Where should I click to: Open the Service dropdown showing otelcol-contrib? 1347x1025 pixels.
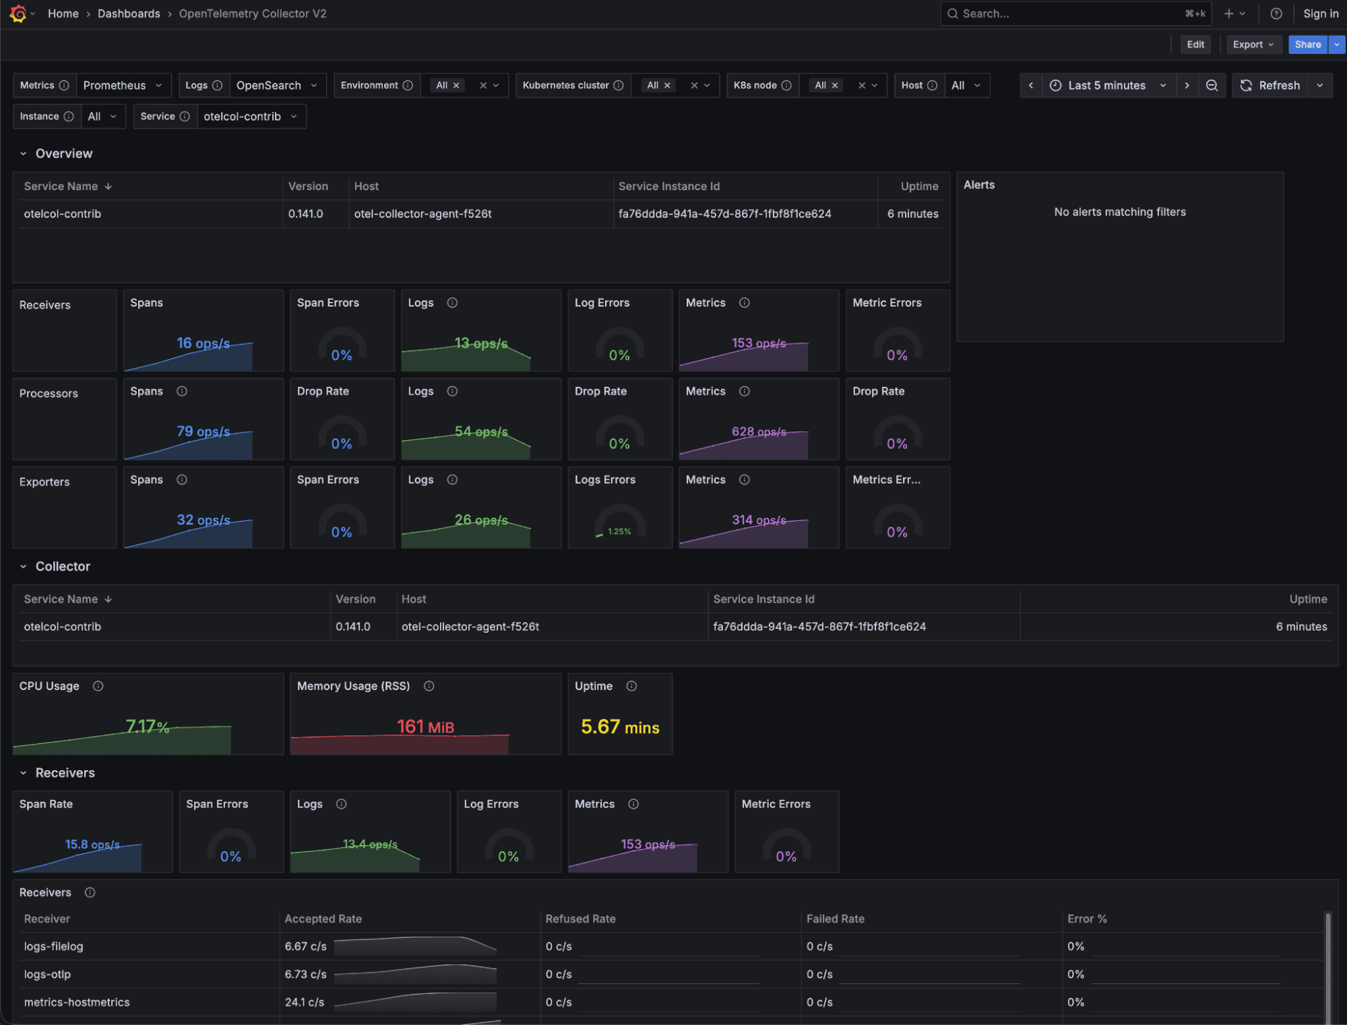pyautogui.click(x=250, y=116)
